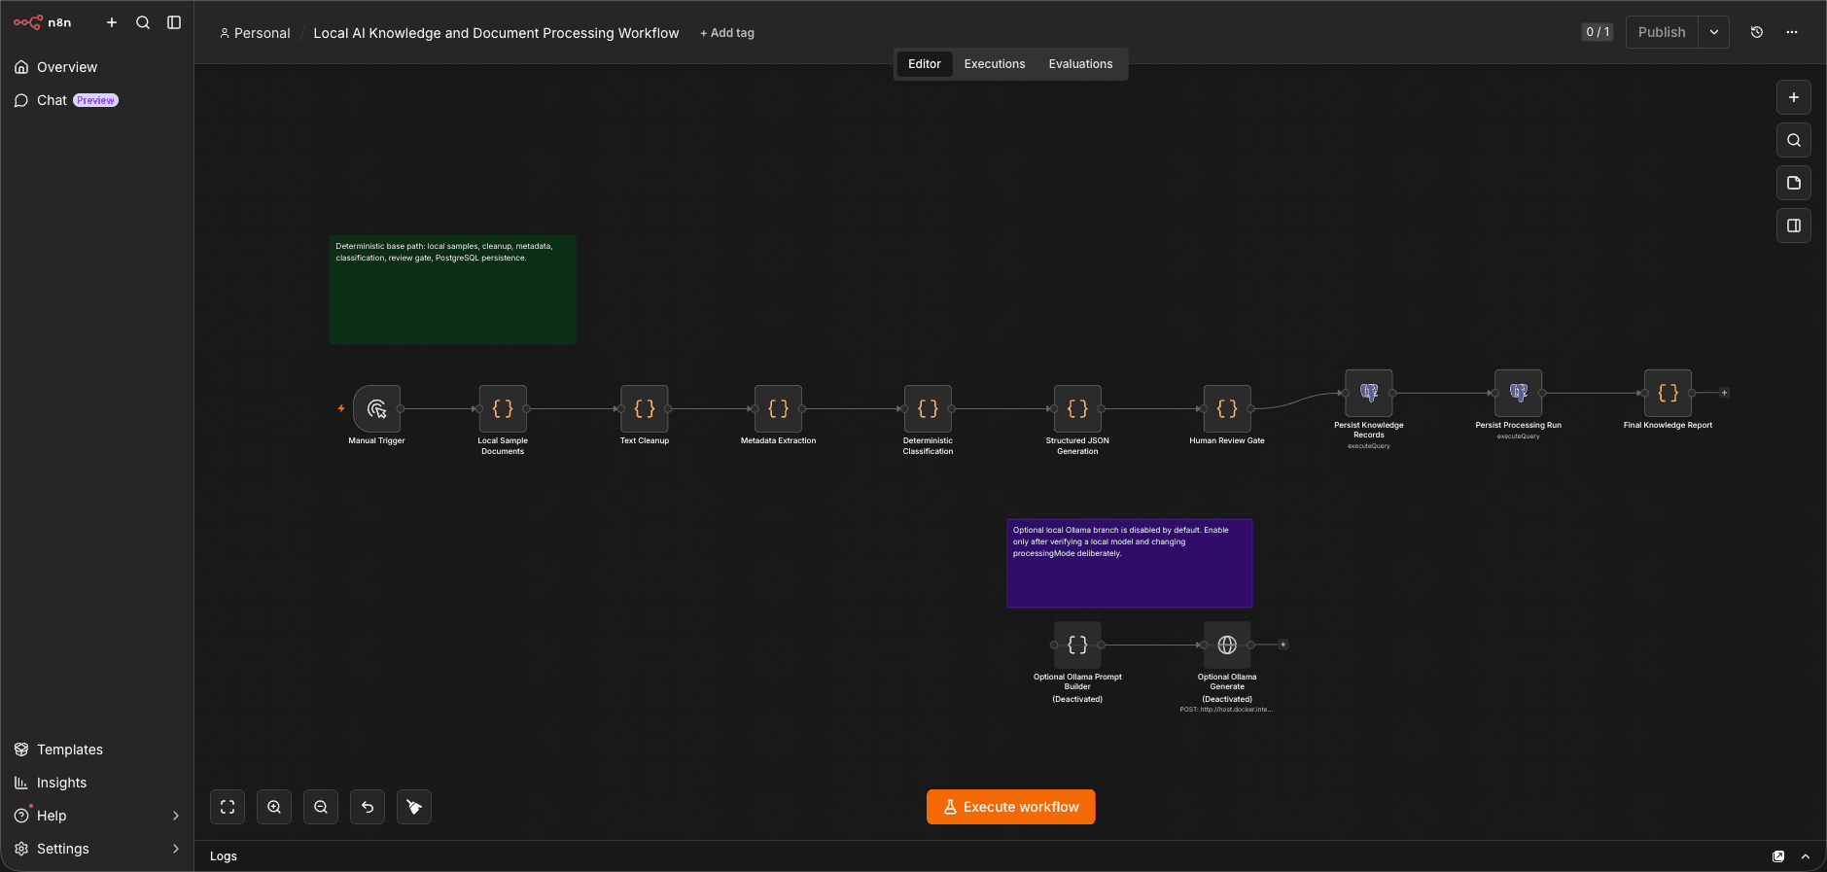Select the Persist Processing Run node
This screenshot has width=1827, height=872.
[1519, 394]
